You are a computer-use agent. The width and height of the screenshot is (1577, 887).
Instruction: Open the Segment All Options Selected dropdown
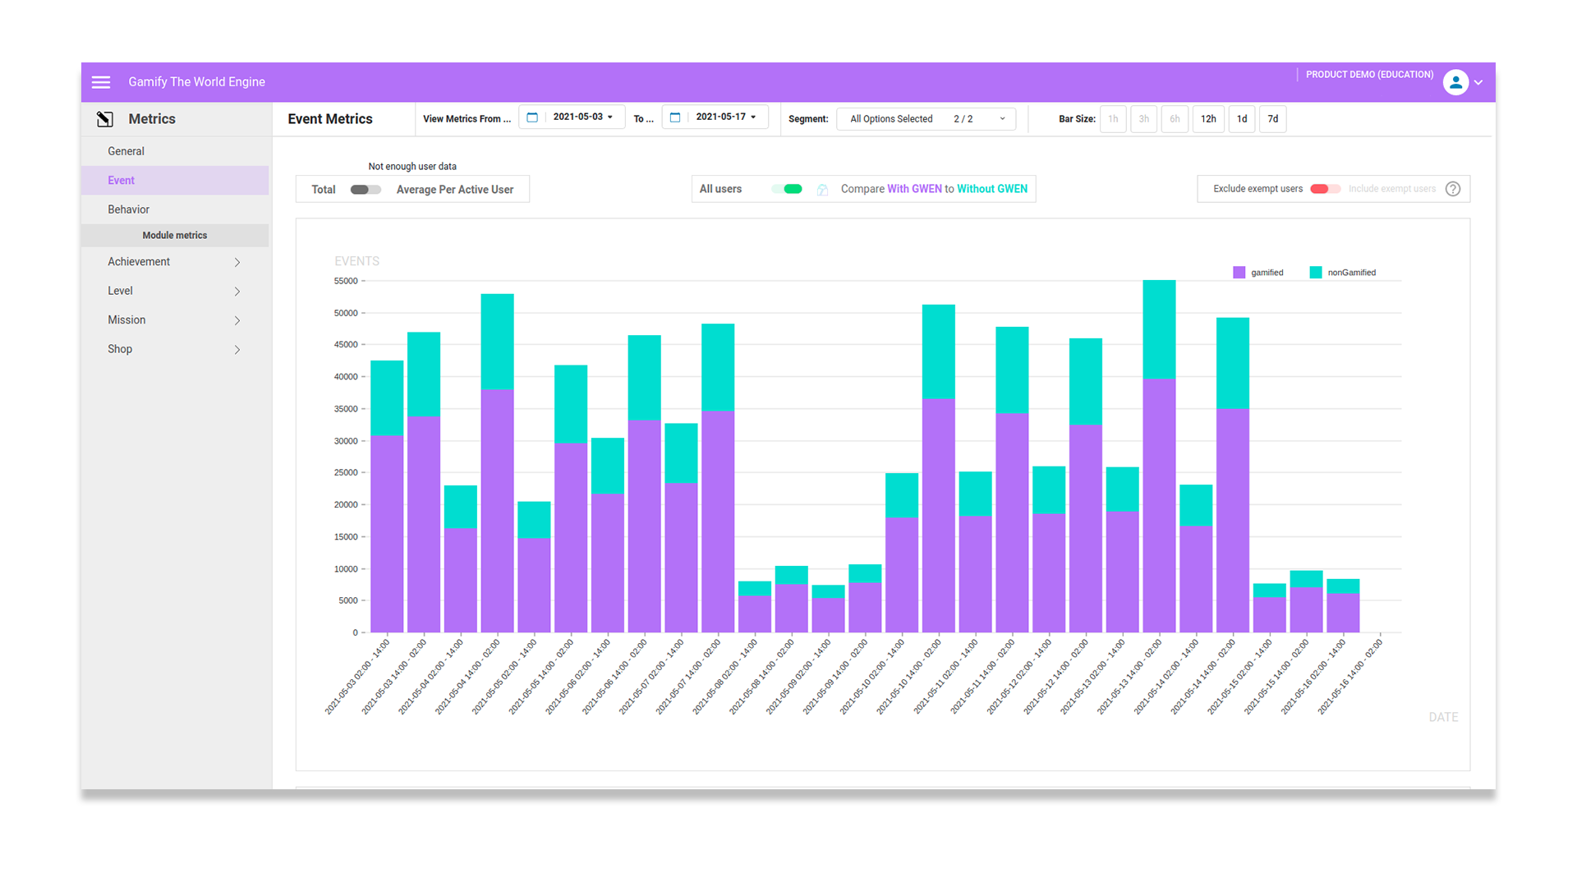pyautogui.click(x=926, y=119)
